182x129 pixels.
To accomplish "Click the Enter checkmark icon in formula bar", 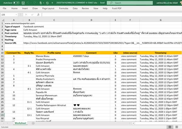I will (x=32, y=15).
